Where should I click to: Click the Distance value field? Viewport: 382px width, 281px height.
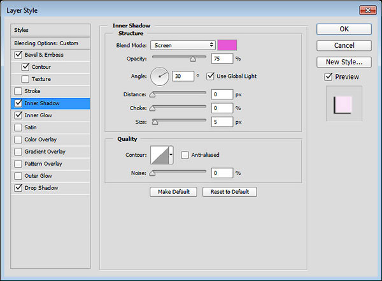click(x=222, y=94)
